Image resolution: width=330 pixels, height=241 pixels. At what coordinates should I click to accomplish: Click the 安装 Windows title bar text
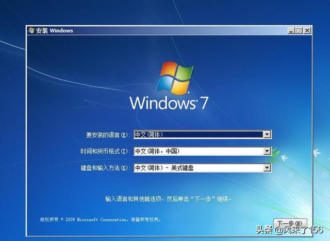(54, 31)
